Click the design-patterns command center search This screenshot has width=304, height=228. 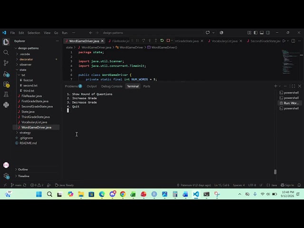pos(152,33)
